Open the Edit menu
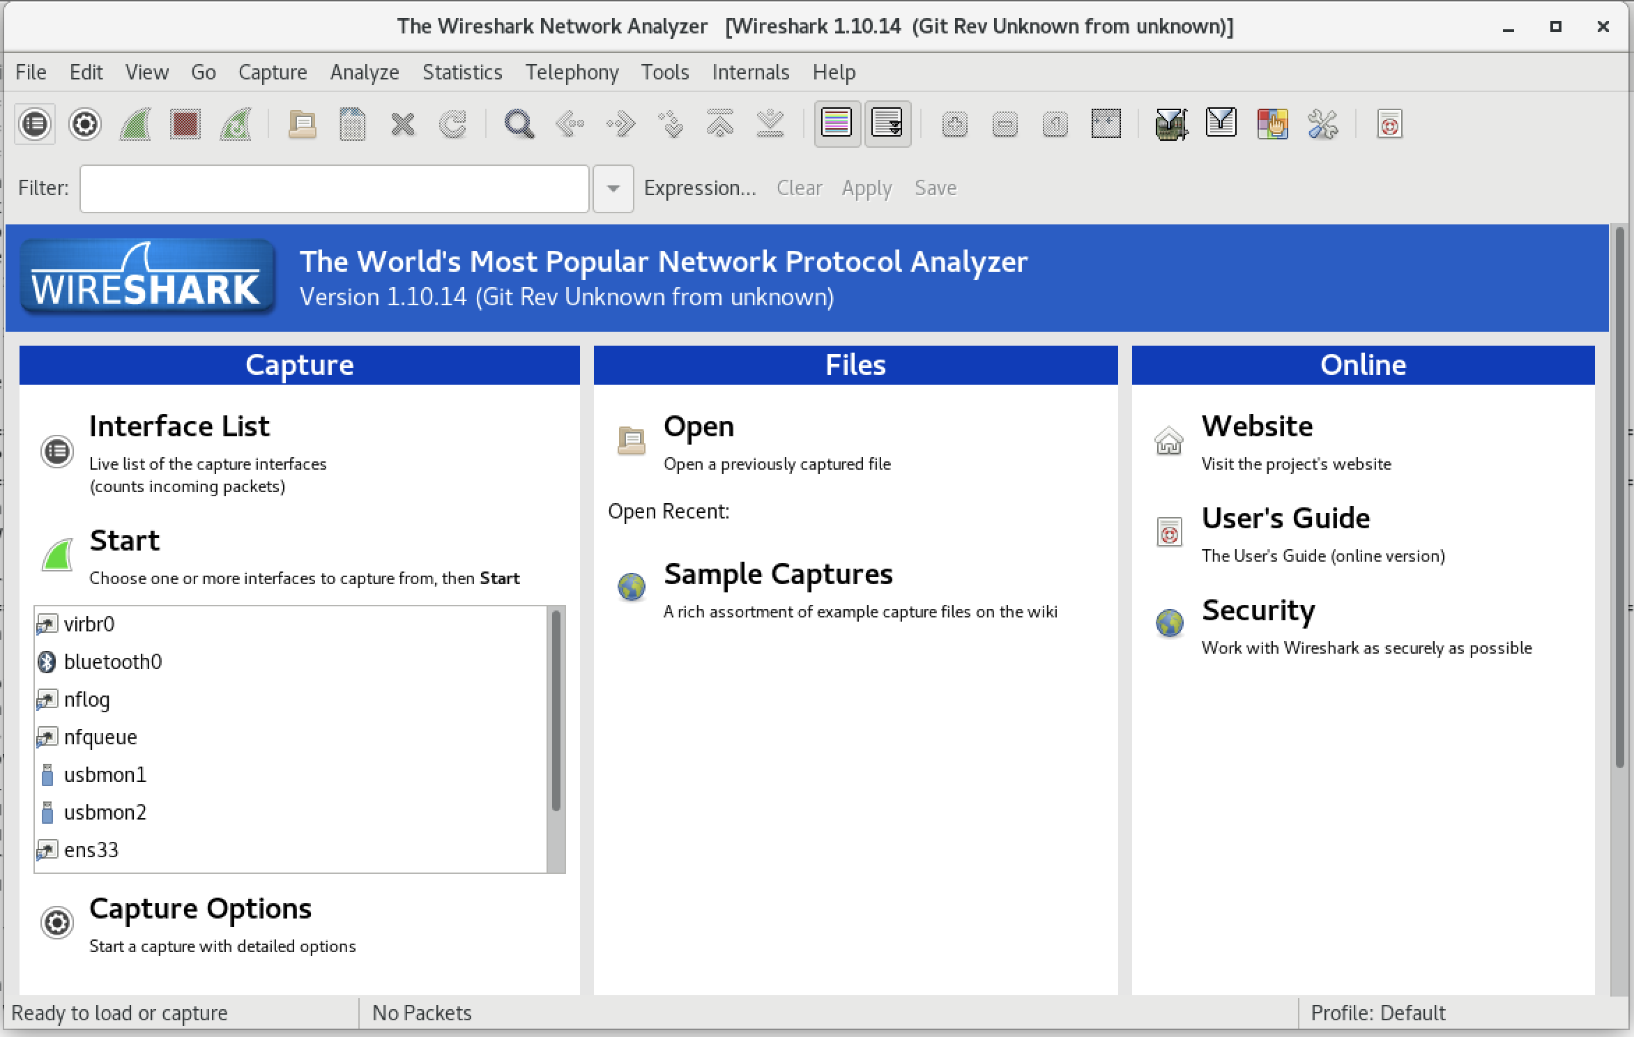The height and width of the screenshot is (1037, 1634). tap(86, 72)
